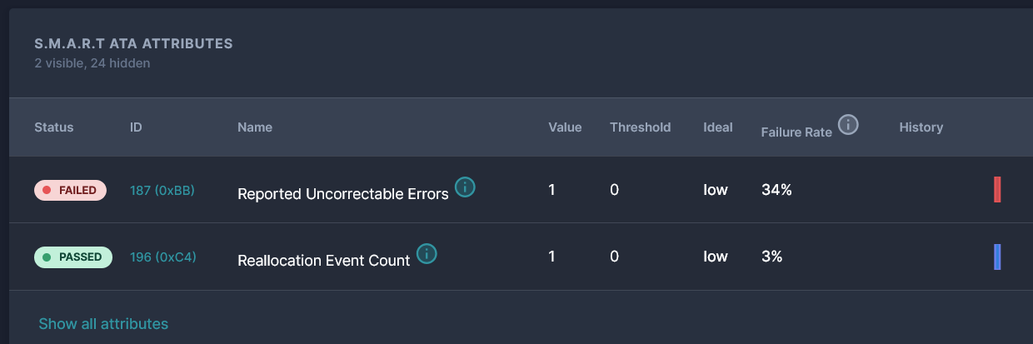This screenshot has height=344, width=1033.
Task: Sort by the Failure Rate column header
Action: coord(796,132)
